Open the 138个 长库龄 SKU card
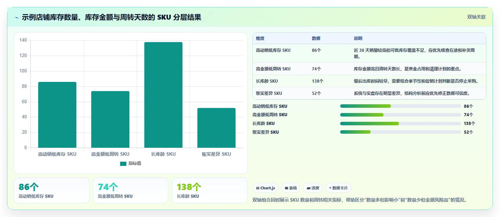Viewport: 500px width, 217px height. [210, 190]
